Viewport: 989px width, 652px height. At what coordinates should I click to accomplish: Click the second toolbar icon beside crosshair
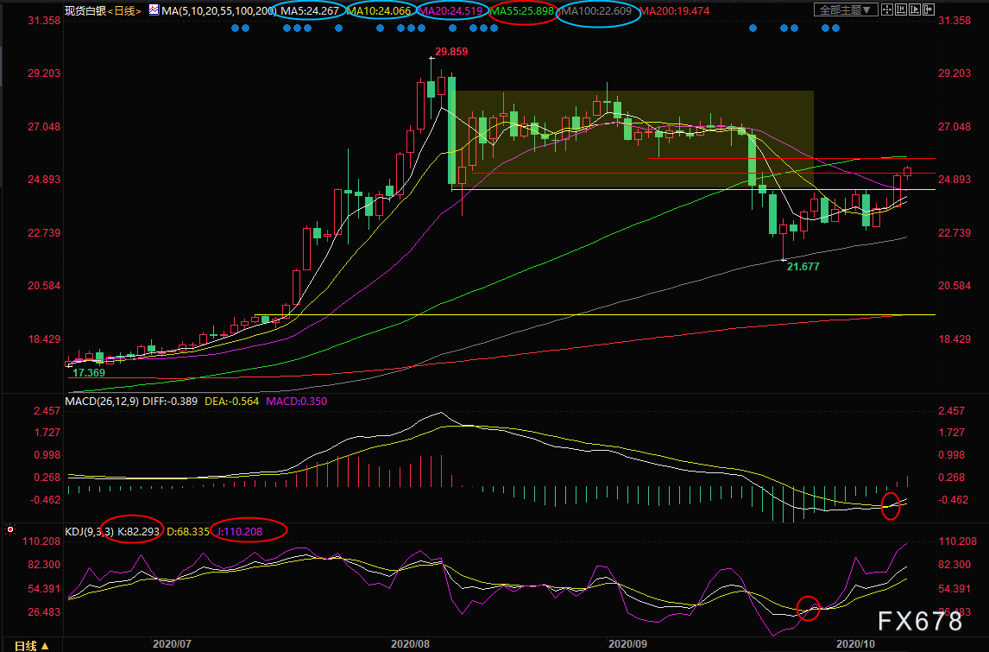902,10
